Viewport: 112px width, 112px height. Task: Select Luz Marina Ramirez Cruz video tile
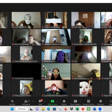coord(56,37)
